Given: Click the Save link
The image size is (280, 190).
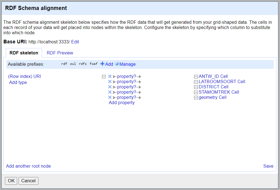Looking at the screenshot, I should pos(268,166).
